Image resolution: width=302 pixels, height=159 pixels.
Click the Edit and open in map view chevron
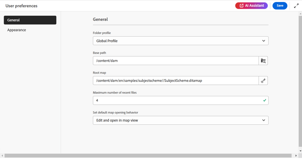tap(263, 120)
